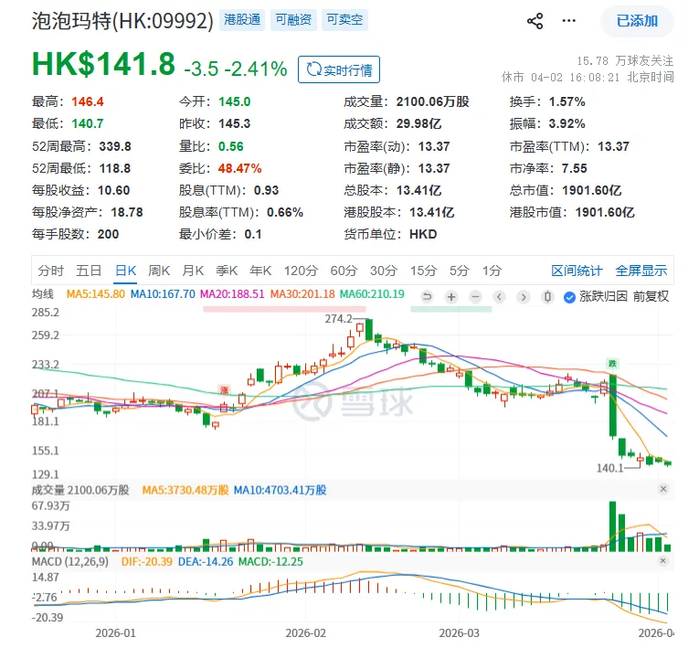Screen dimensions: 699x648
Task: Switch to the 五日 chart tab
Action: [89, 271]
